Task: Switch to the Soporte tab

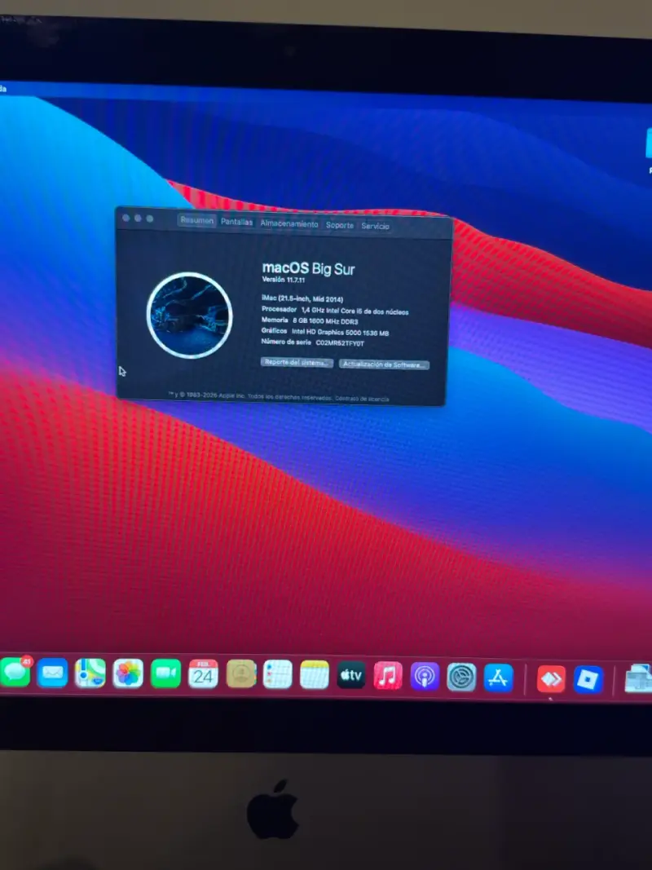Action: 340,225
